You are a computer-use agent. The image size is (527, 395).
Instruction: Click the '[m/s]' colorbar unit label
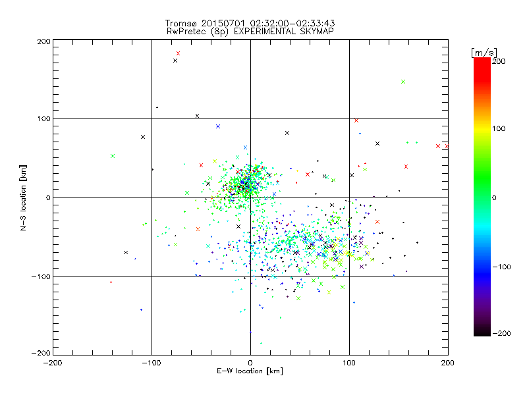coord(484,53)
